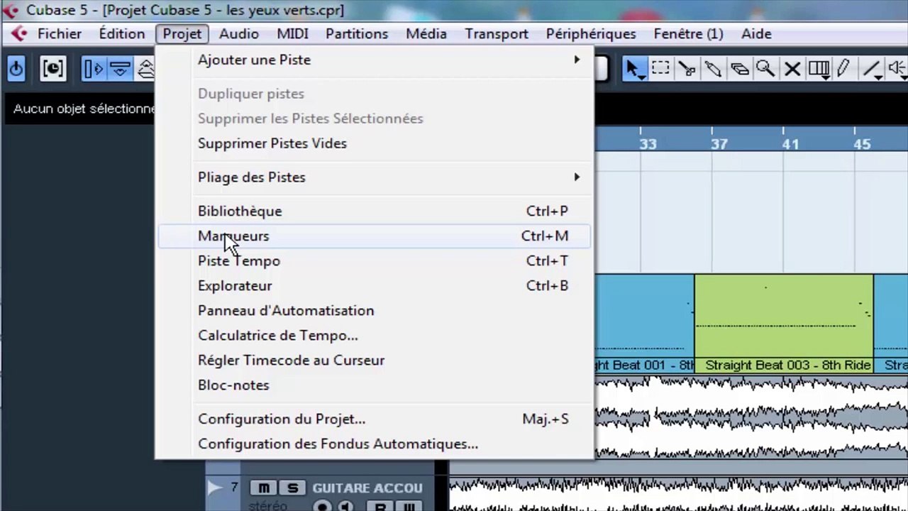Close the open Projet menu
908x511 pixels.
pos(182,33)
